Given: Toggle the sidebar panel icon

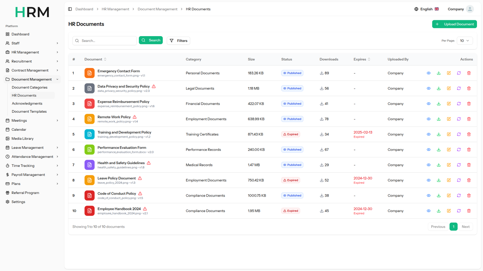Looking at the screenshot, I should pyautogui.click(x=70, y=9).
